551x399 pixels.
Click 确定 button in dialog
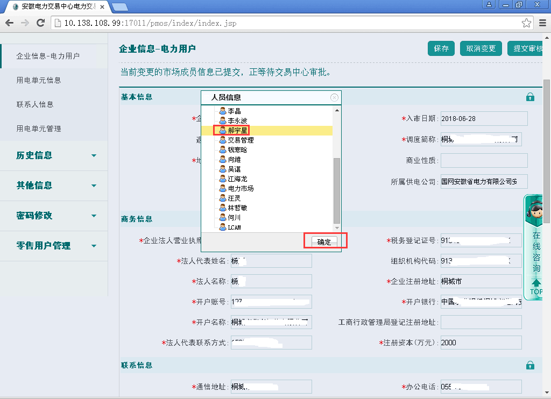coord(324,242)
